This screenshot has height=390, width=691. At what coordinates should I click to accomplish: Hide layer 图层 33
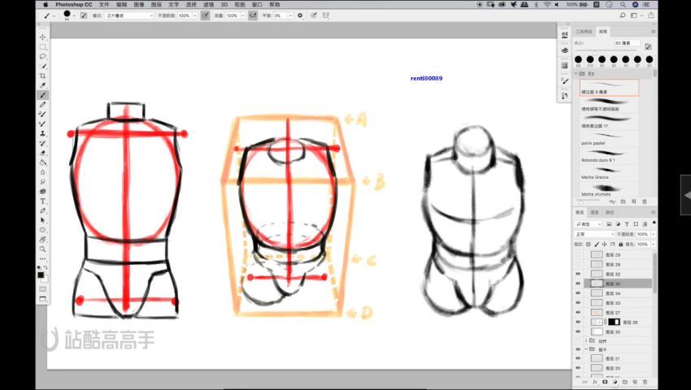tap(578, 303)
